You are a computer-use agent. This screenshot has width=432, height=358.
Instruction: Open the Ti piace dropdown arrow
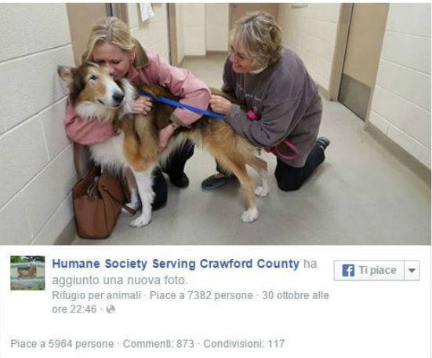click(412, 270)
